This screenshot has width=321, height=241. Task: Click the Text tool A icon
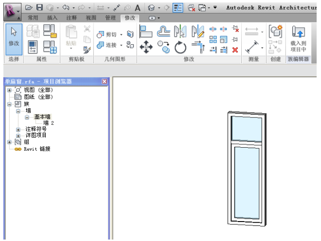(x=138, y=8)
